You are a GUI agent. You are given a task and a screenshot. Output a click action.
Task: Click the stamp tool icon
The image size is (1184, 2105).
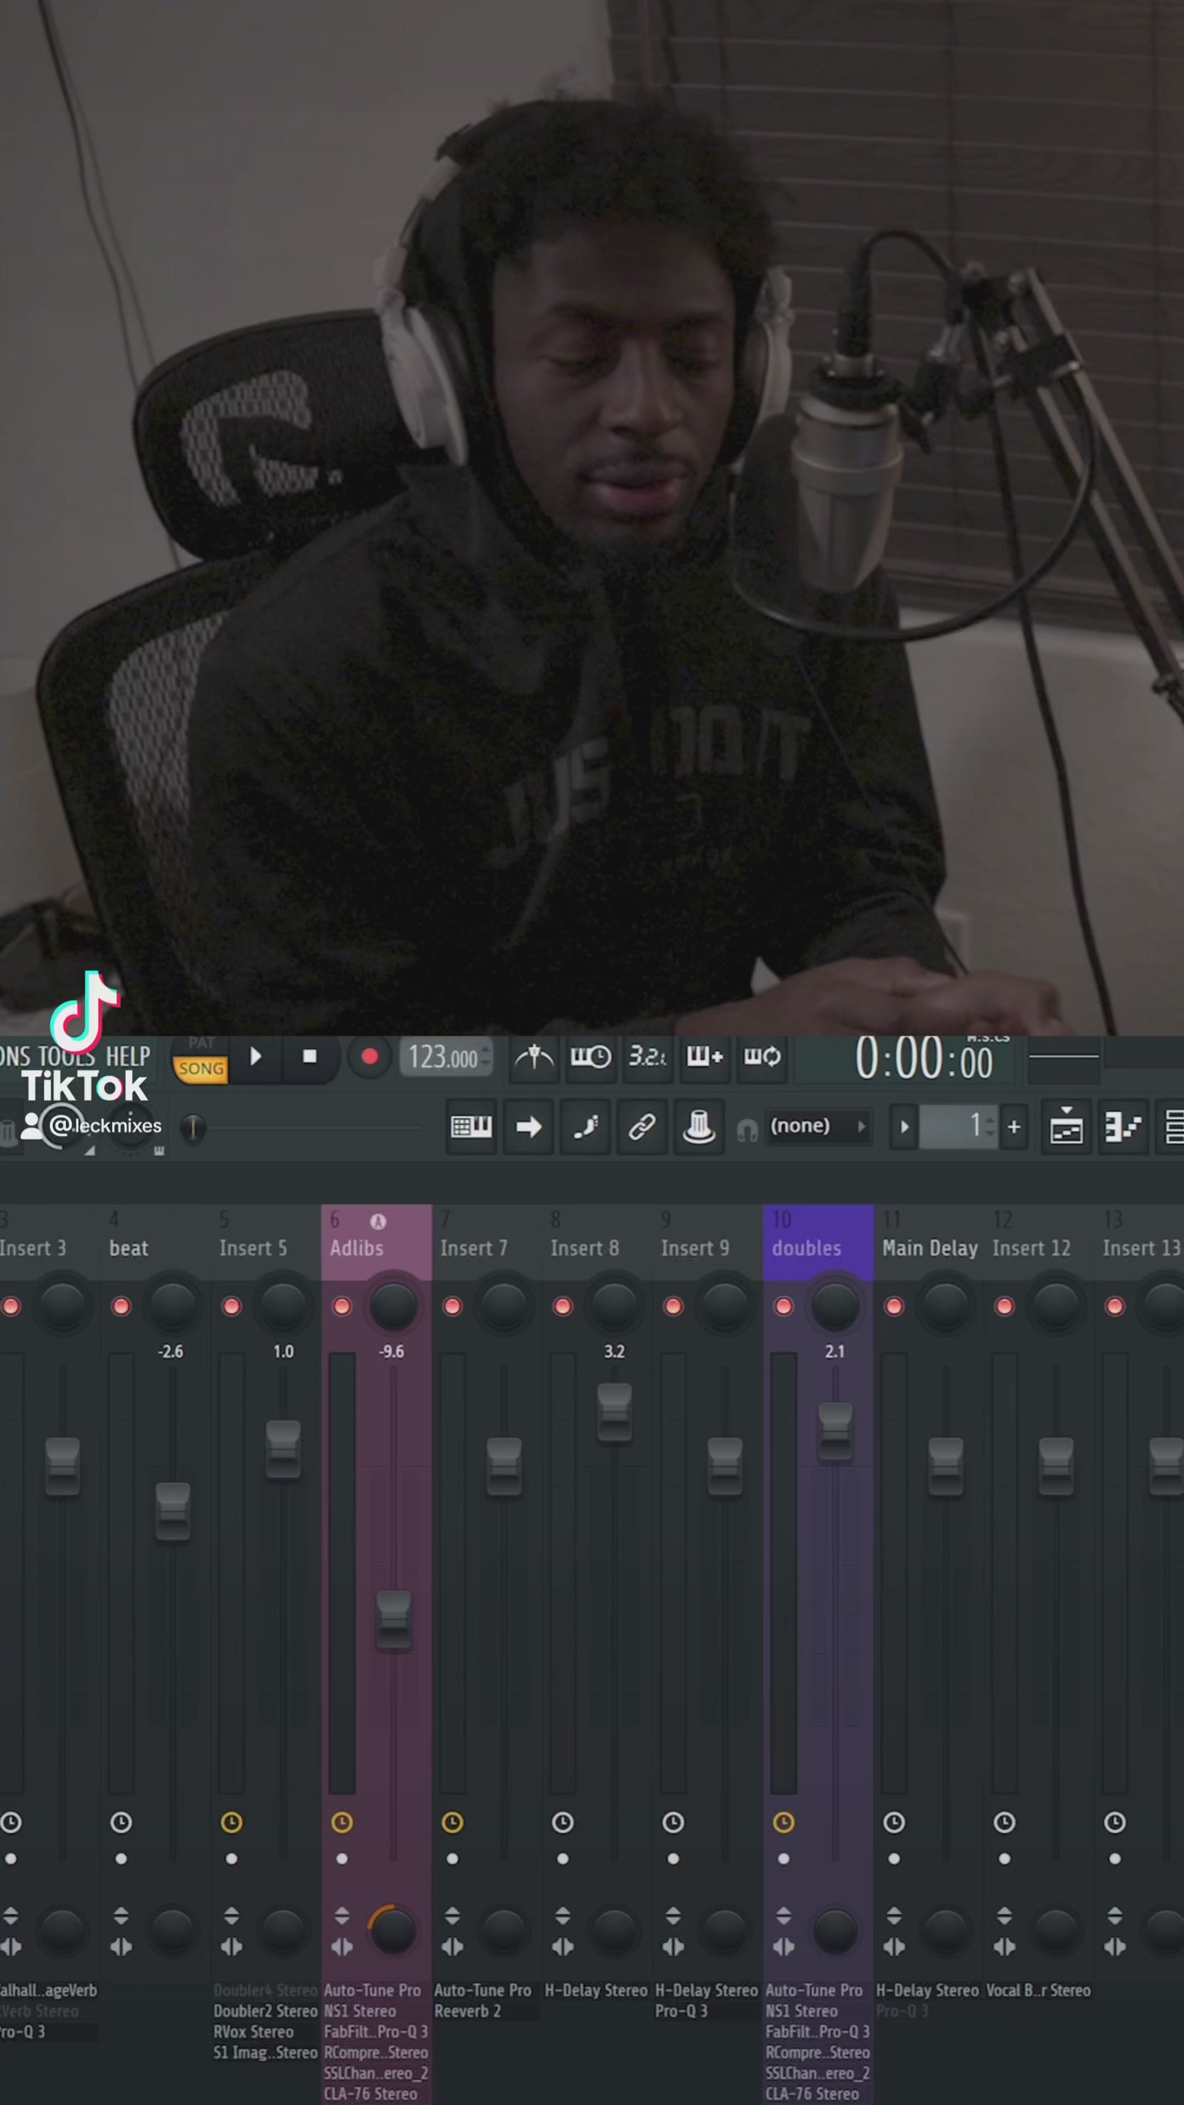tap(699, 1128)
